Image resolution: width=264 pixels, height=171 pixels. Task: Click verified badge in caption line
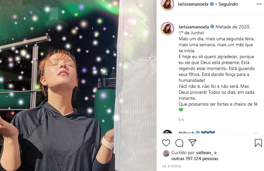coord(212,27)
